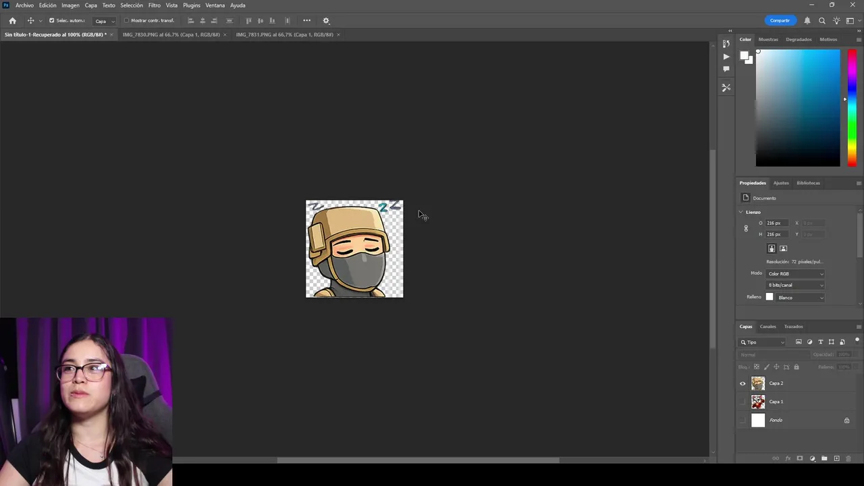This screenshot has height=486, width=864.
Task: Create a new layer group folder
Action: click(824, 458)
